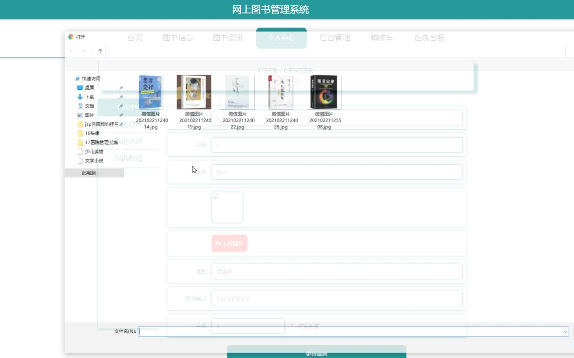
Task: Click the 点我充值 recharge link
Action: coord(308,326)
